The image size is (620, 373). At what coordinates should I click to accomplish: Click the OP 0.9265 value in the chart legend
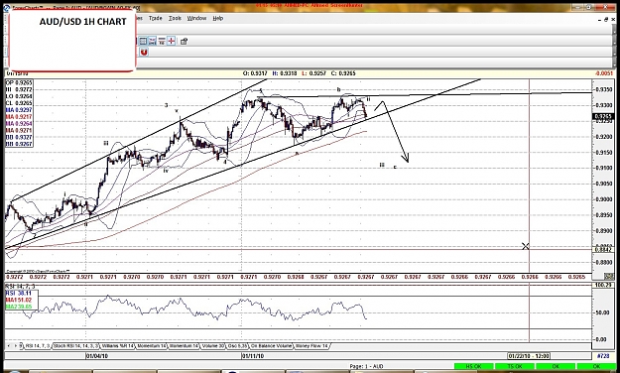pyautogui.click(x=19, y=82)
